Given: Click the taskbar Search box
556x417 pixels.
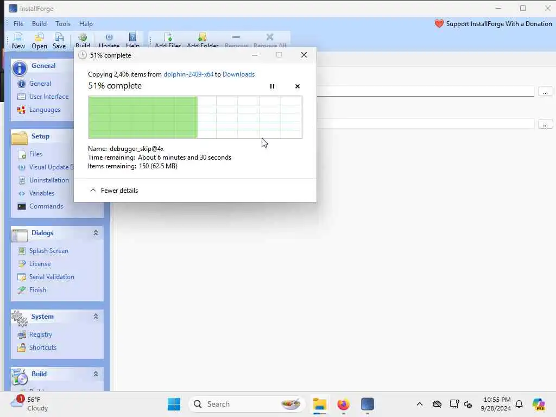Looking at the screenshot, I should coord(247,404).
